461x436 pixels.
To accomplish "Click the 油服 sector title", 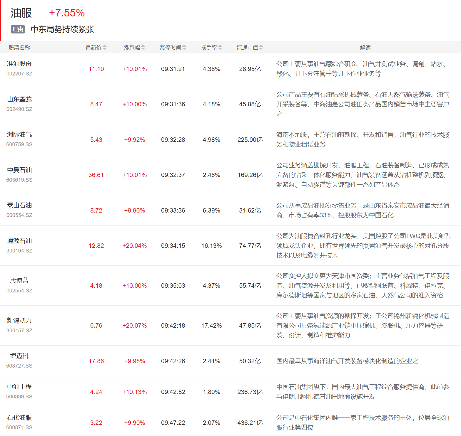I will (21, 13).
